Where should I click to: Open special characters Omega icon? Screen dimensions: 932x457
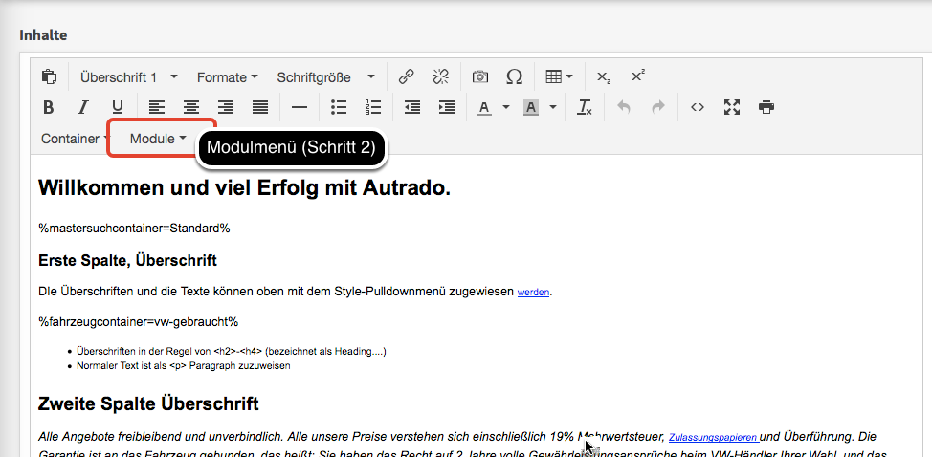pos(514,77)
